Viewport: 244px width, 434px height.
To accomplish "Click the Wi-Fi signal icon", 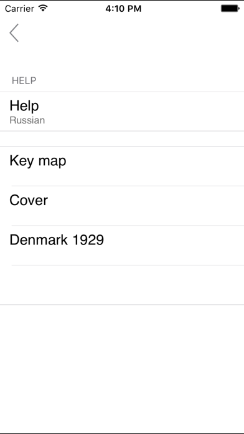I will click(44, 8).
